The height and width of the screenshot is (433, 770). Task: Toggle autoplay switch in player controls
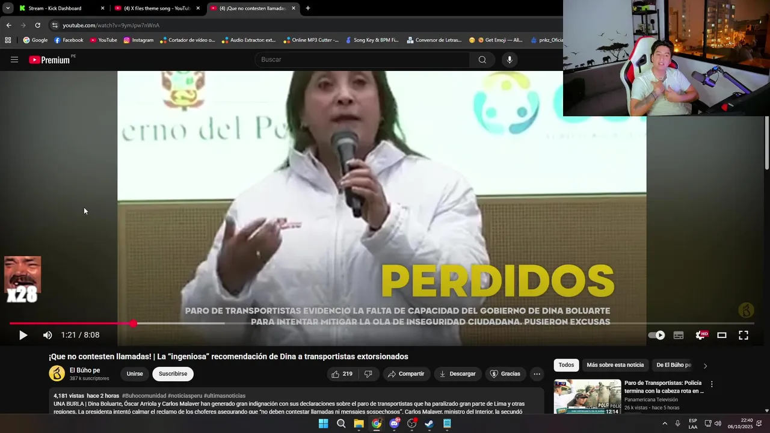pyautogui.click(x=656, y=336)
